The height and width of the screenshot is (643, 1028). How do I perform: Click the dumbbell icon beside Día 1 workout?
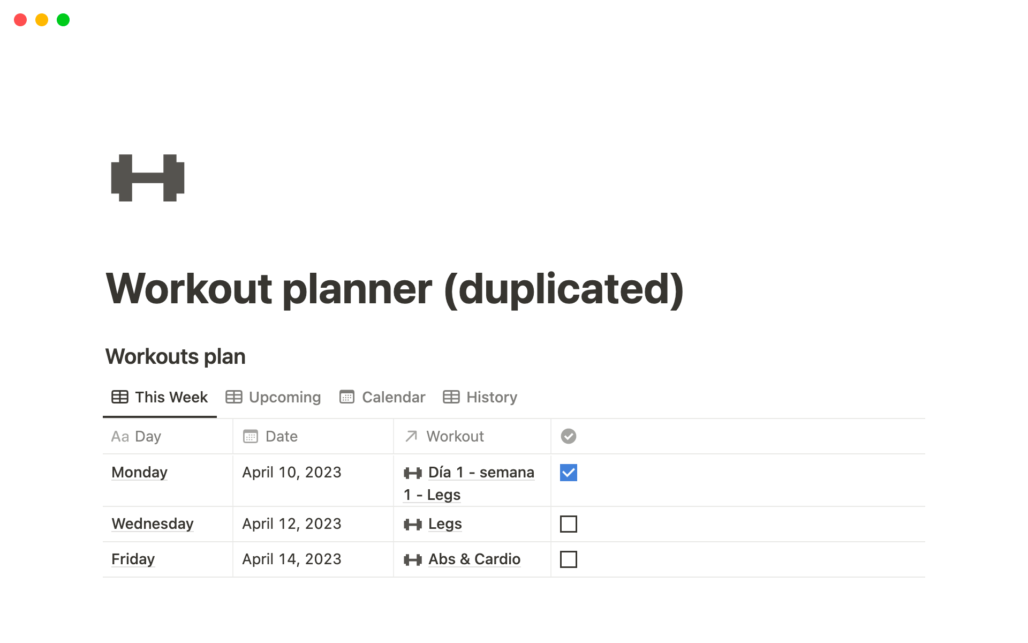point(413,473)
